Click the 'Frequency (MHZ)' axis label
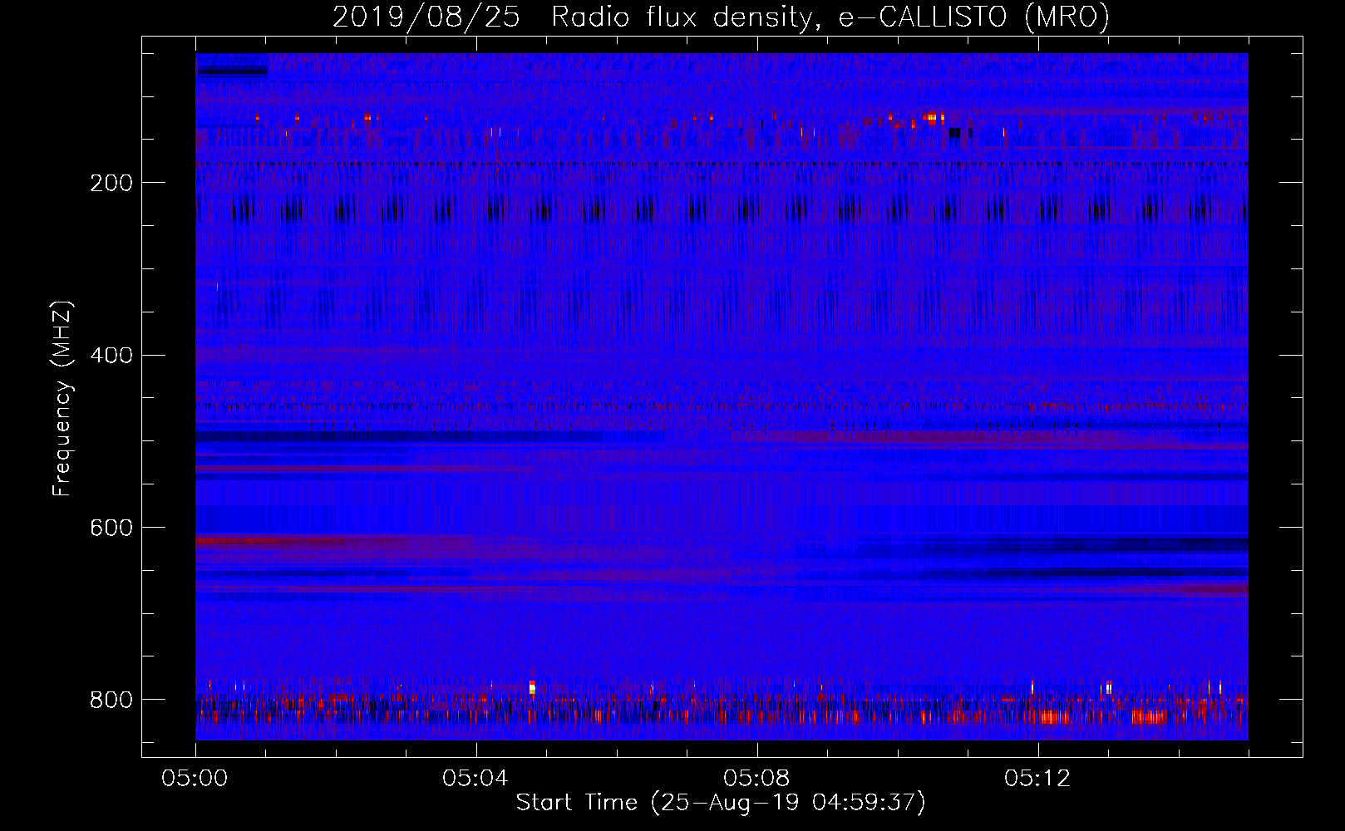 point(62,398)
